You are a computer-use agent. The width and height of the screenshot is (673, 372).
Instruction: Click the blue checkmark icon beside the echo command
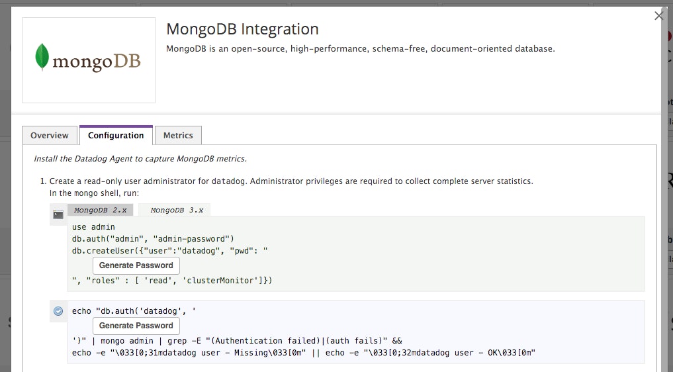click(x=58, y=311)
